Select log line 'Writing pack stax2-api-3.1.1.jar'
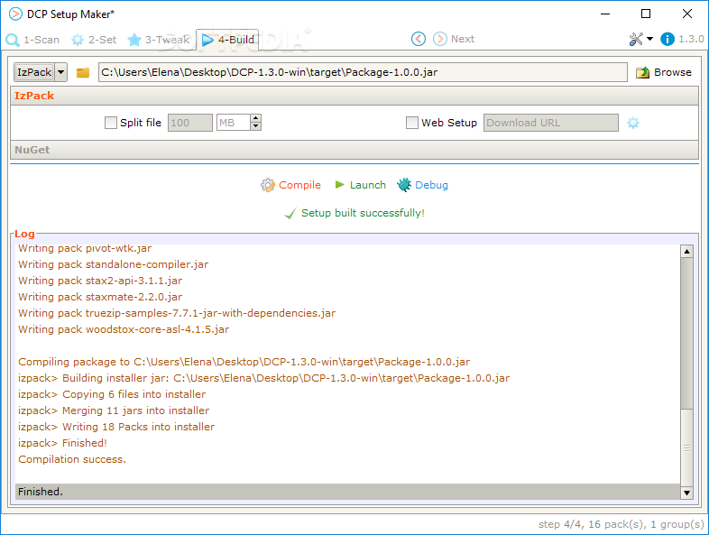 click(x=100, y=281)
